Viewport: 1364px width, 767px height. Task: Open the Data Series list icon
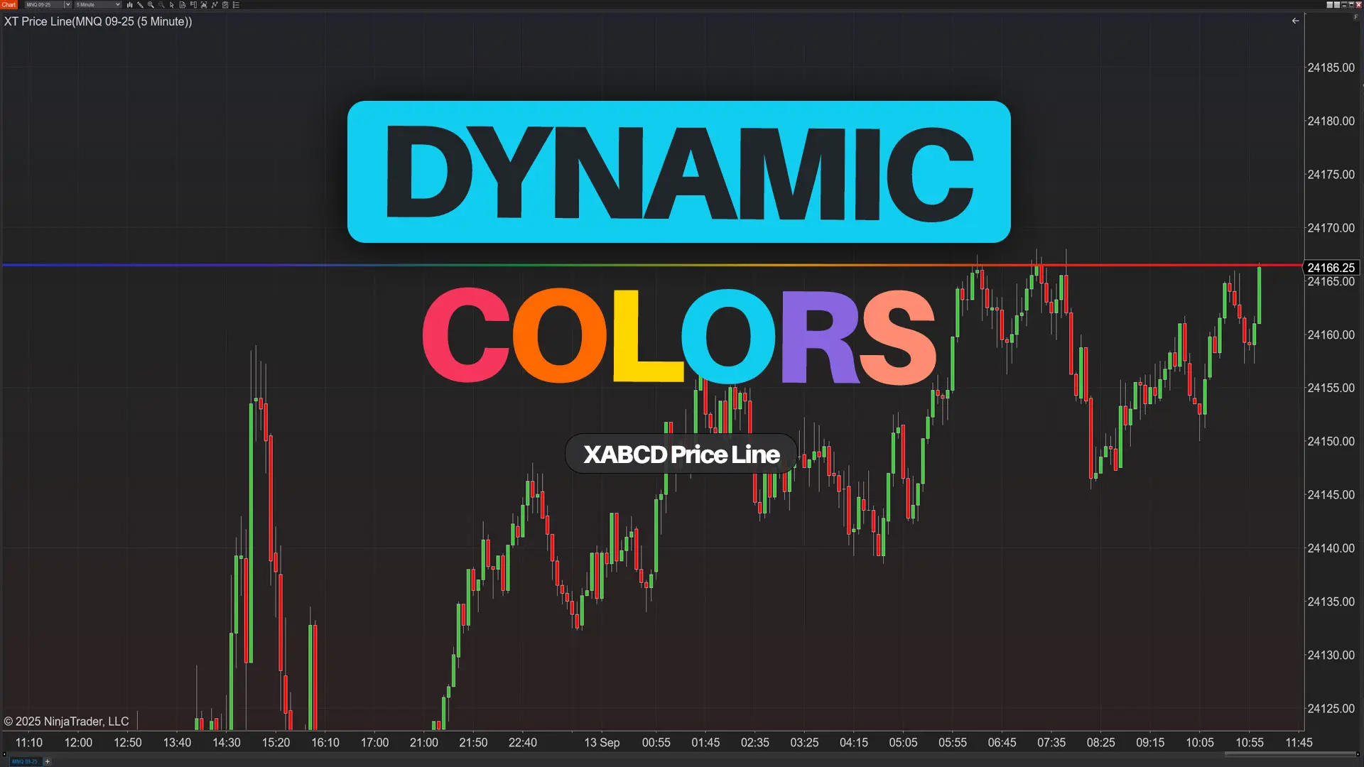click(x=236, y=5)
